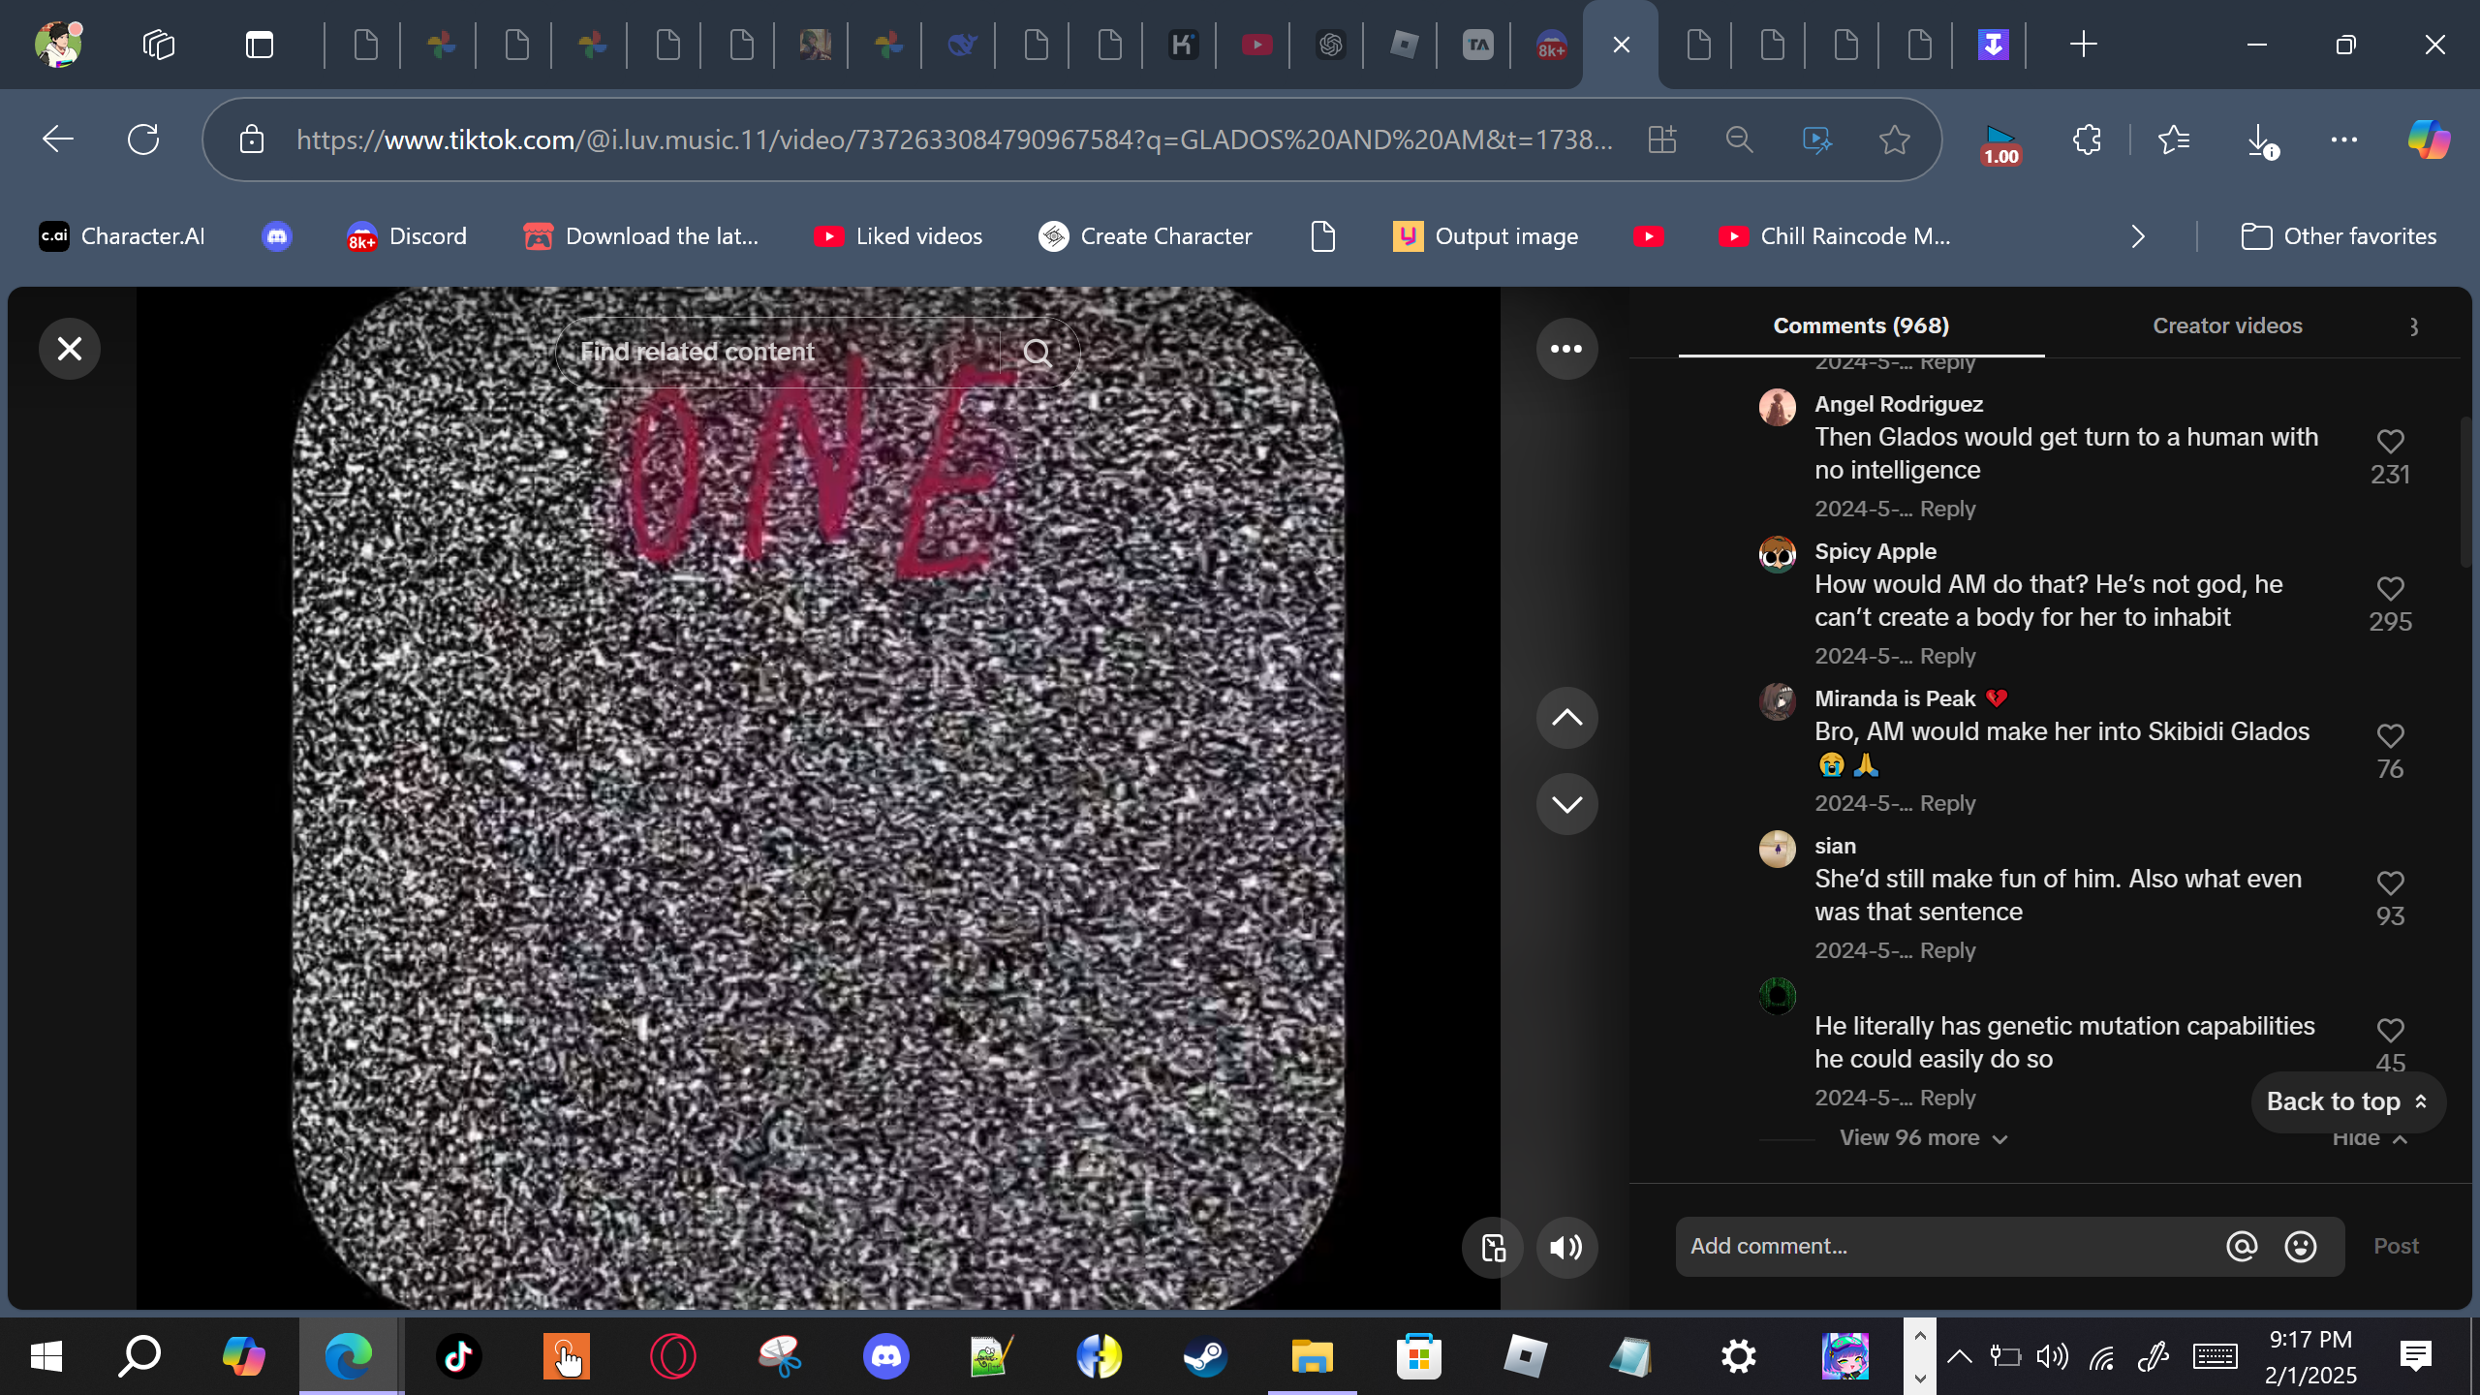Reply to sian's comment
Image resolution: width=2480 pixels, height=1395 pixels.
pos(1947,950)
